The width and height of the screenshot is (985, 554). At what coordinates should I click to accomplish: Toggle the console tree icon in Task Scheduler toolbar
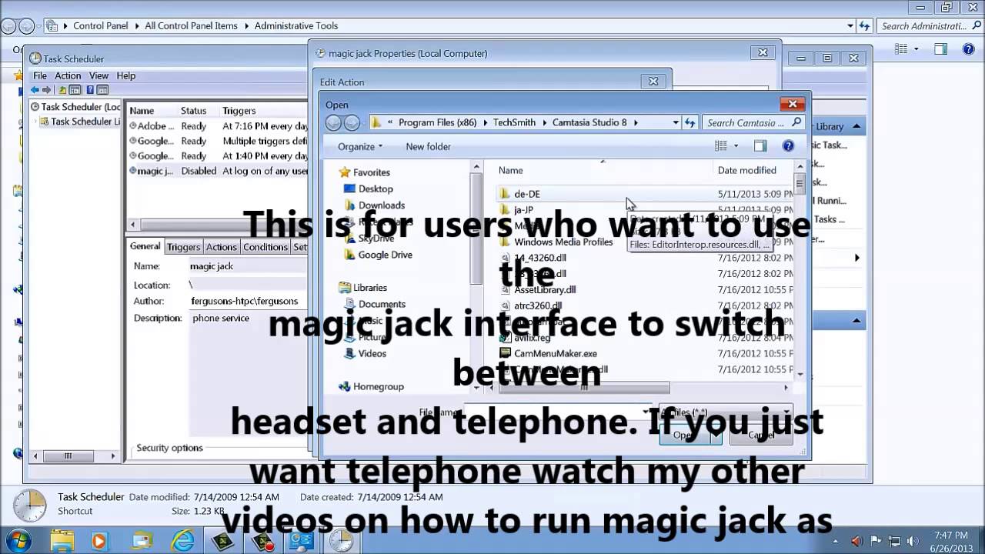point(75,90)
